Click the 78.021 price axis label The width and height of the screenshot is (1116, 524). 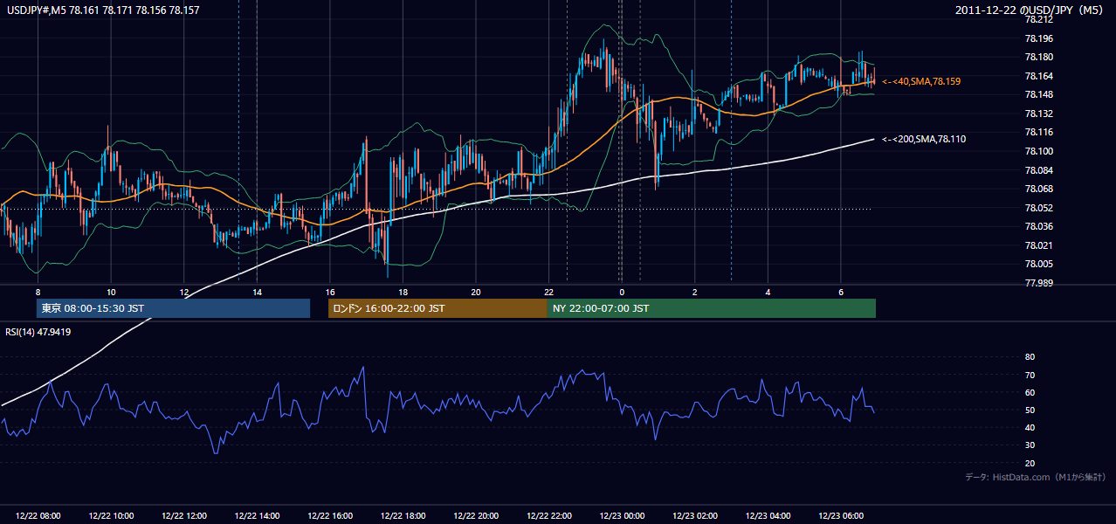click(1039, 245)
